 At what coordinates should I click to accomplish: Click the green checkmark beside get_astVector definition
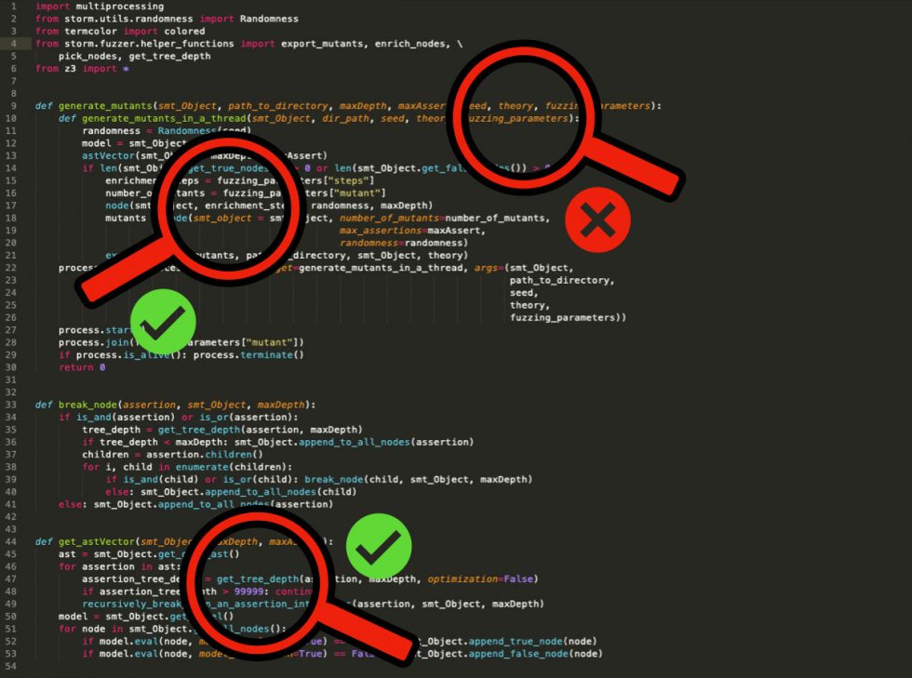pos(379,548)
